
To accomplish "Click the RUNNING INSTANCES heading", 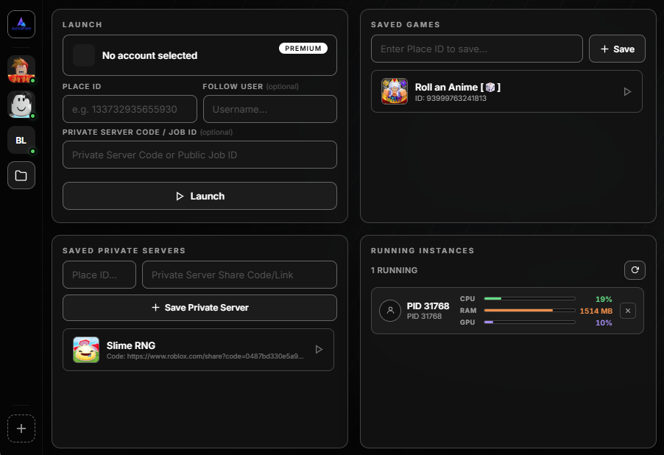I will click(x=423, y=250).
